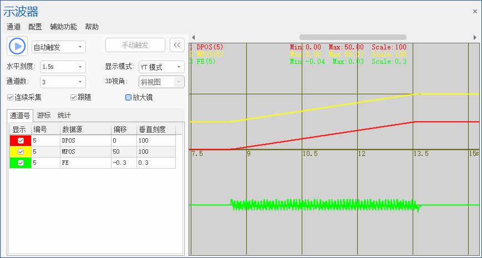
Task: Click offset value -0.3 in FE row
Action: pyautogui.click(x=124, y=163)
